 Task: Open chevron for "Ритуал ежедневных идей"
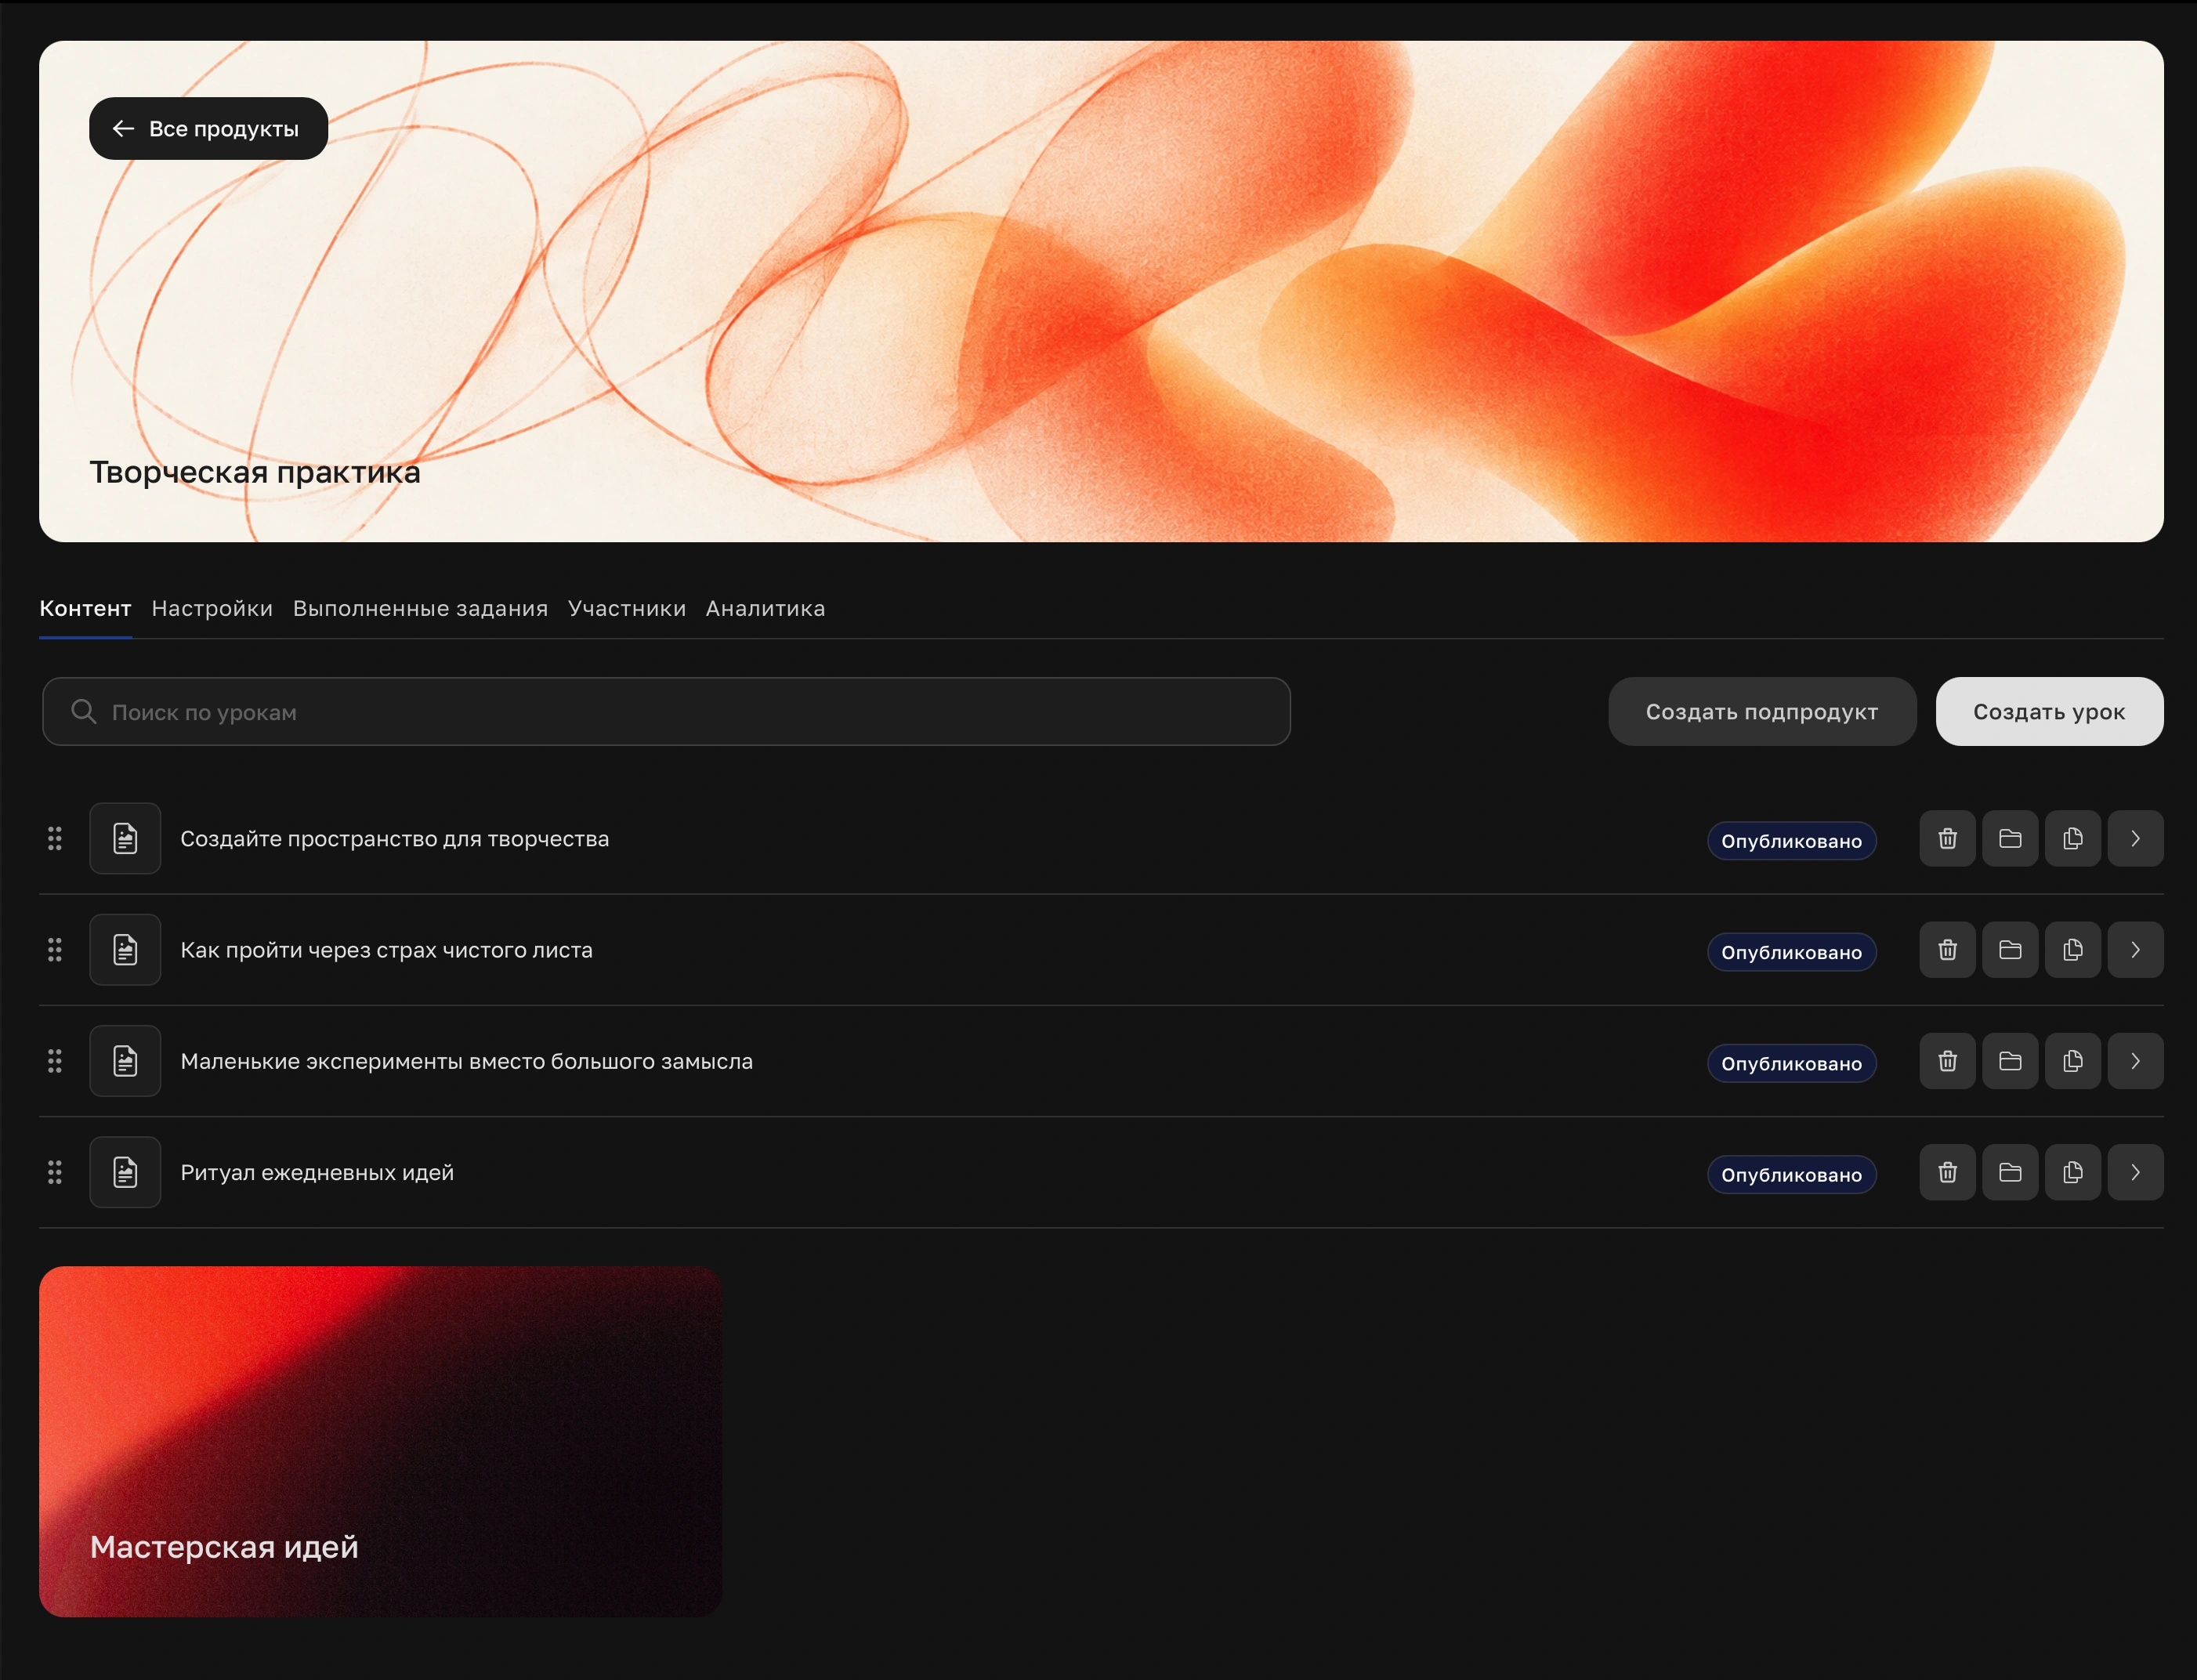2135,1171
